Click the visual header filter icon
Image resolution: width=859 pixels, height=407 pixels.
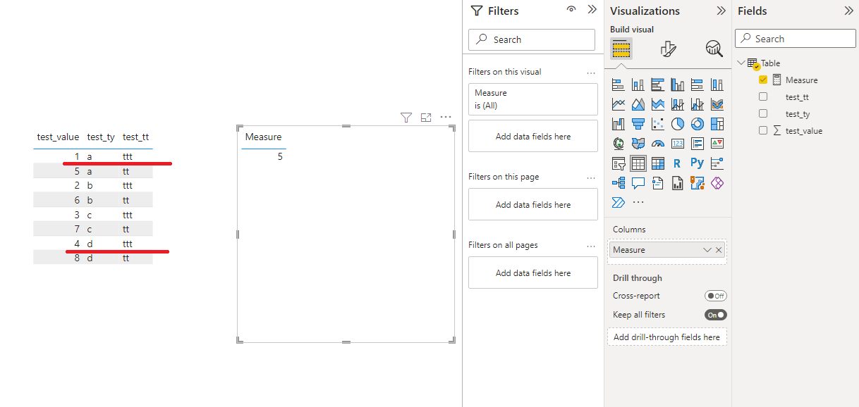(406, 117)
